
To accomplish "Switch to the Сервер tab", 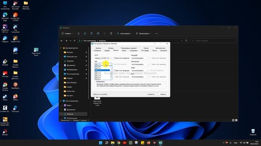I will [x=107, y=50].
